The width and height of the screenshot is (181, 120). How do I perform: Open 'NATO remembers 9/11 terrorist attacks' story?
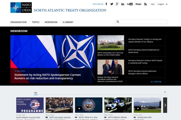point(110,54)
